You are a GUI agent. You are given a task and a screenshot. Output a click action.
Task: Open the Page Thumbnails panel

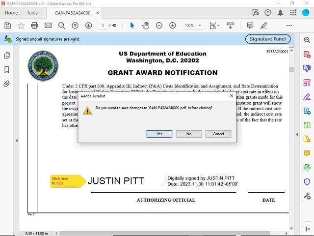click(x=7, y=55)
